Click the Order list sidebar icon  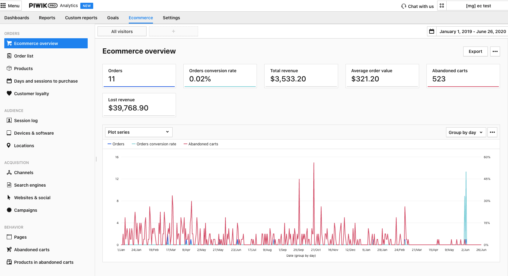[x=9, y=56]
